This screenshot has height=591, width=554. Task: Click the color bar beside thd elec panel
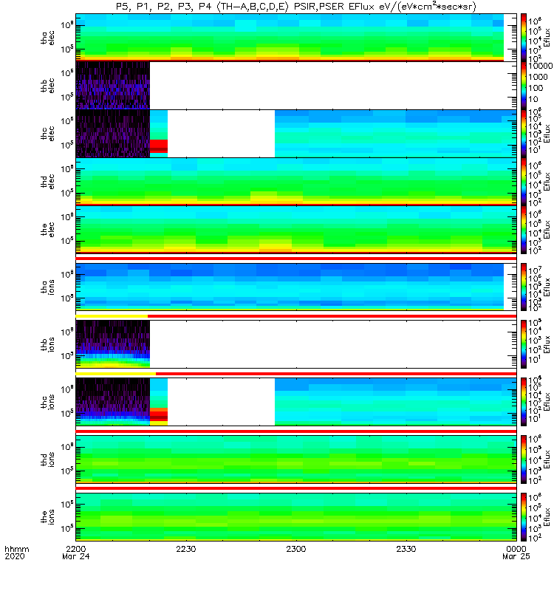524,182
